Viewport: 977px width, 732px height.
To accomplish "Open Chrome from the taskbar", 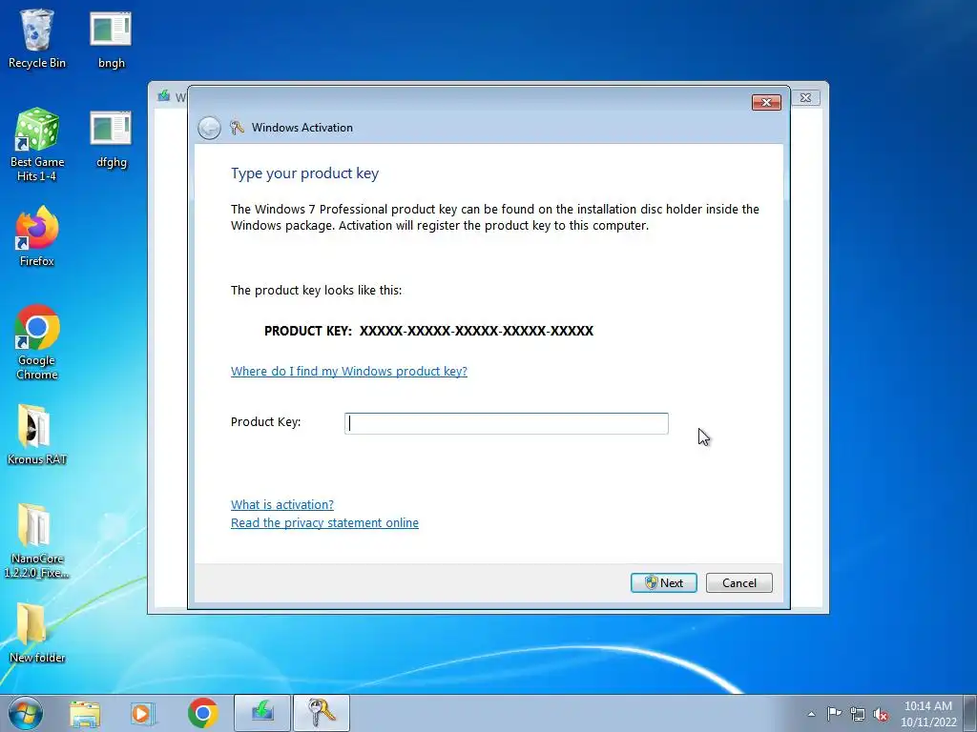I will click(202, 713).
